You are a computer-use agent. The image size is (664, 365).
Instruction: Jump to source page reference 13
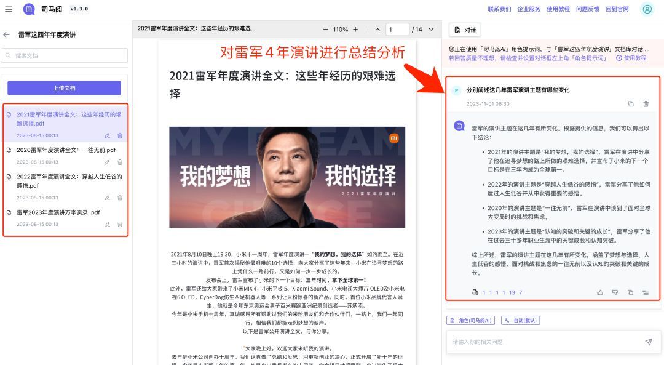(512, 292)
